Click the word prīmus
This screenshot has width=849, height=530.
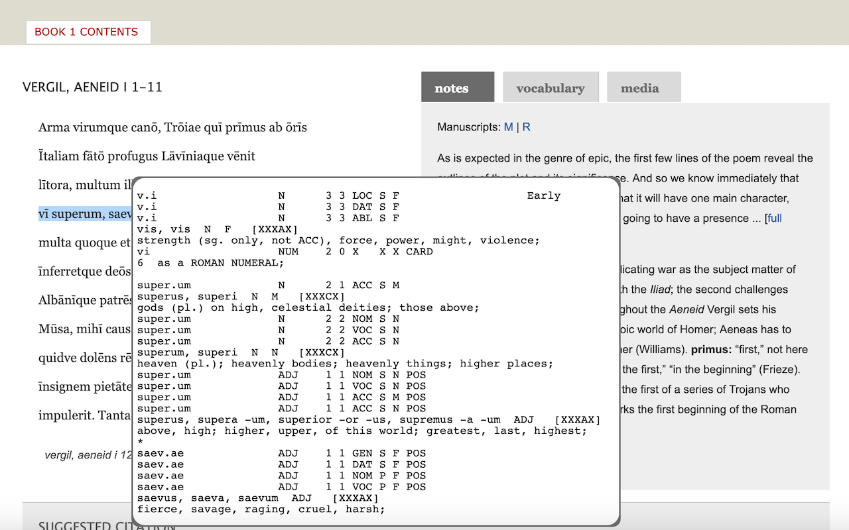245,127
